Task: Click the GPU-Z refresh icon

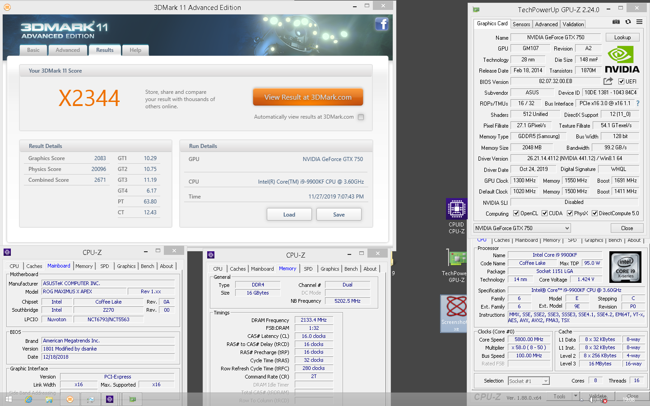Action: 628,22
